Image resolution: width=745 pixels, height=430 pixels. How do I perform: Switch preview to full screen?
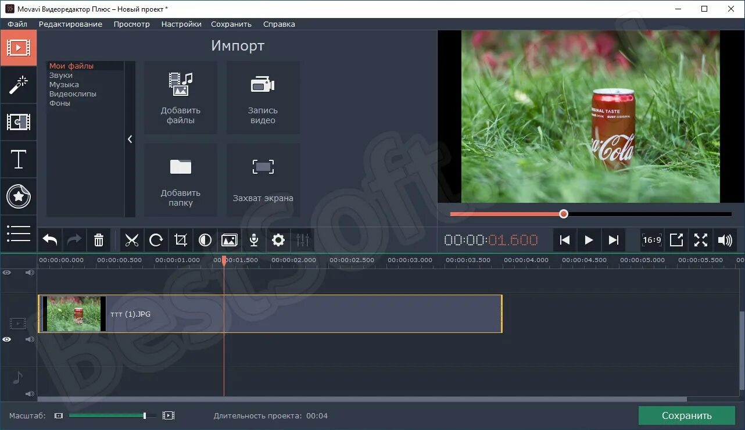701,240
